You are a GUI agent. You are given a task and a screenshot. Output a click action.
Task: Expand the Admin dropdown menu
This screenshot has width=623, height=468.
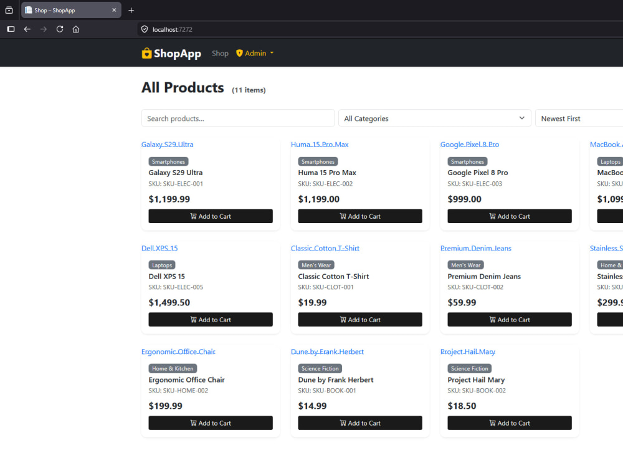[255, 53]
